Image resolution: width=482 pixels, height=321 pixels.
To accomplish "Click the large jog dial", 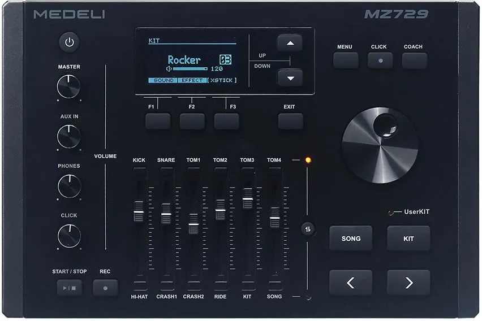I will click(x=380, y=145).
